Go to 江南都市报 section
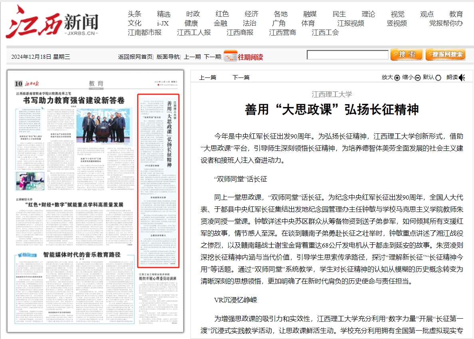Viewport: 474px width, 339px height. coord(145,32)
